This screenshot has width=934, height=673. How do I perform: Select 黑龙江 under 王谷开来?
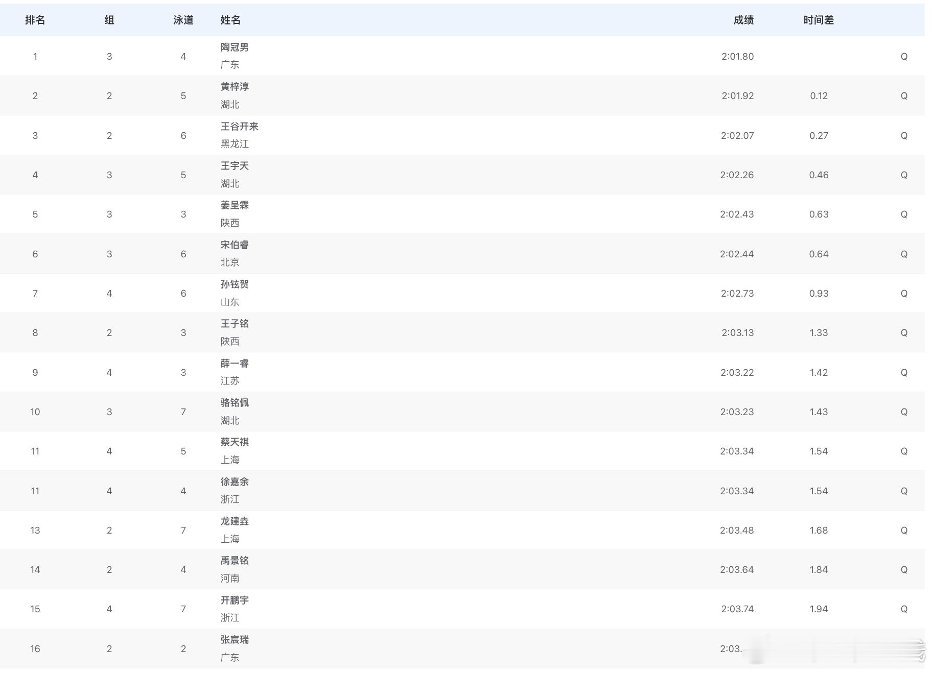pyautogui.click(x=235, y=144)
